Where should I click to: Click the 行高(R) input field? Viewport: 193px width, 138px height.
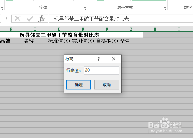pyautogui.click(x=101, y=70)
